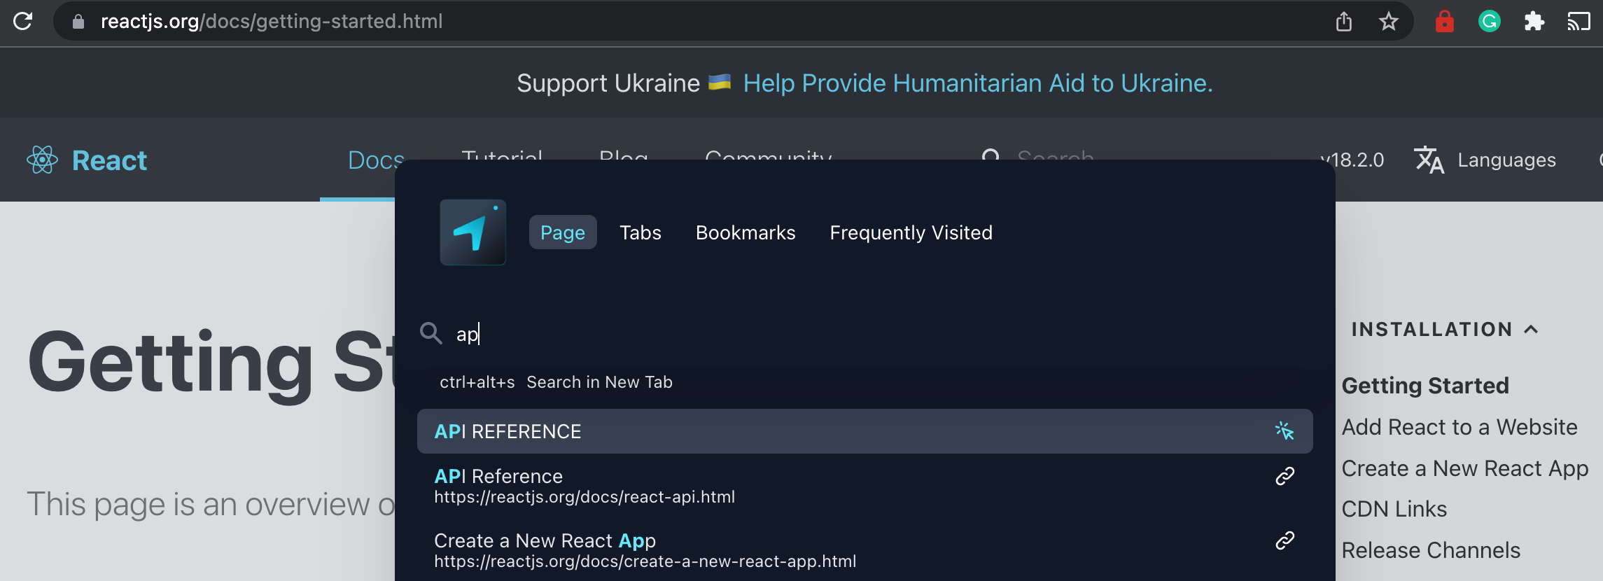The height and width of the screenshot is (581, 1603).
Task: Click the blue arrow launcher logo
Action: (473, 232)
